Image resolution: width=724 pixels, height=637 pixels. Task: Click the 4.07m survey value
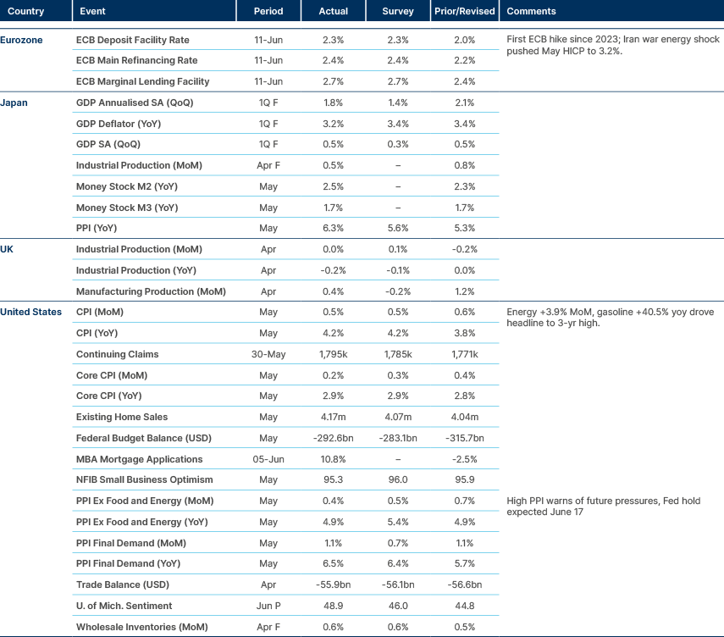[x=397, y=417]
